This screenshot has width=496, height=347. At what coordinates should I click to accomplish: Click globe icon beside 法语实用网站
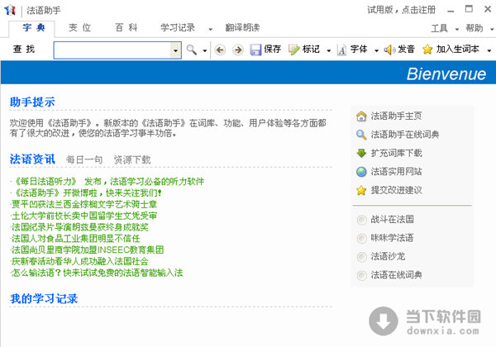(361, 172)
